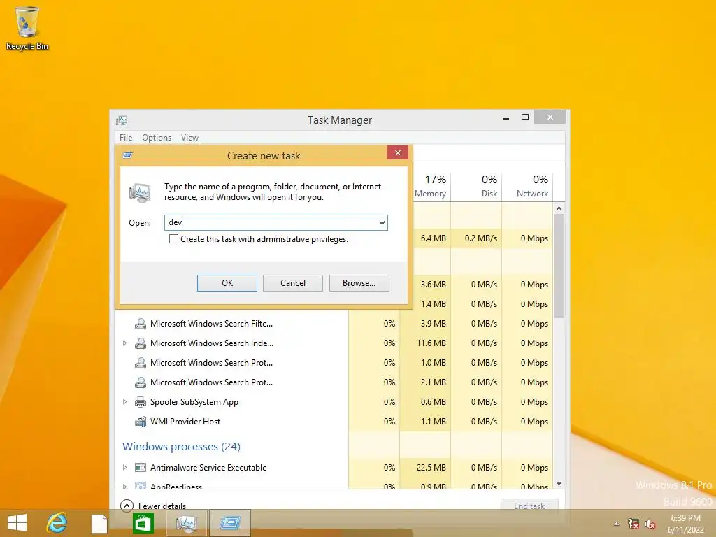Open the Recycle Bin desktop icon
The width and height of the screenshot is (716, 537).
27,28
